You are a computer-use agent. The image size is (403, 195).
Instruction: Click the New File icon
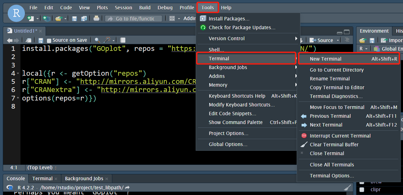click(31, 19)
